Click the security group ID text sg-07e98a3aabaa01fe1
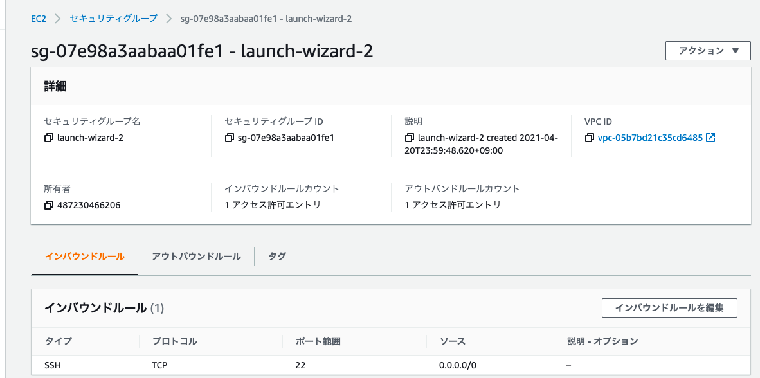 point(286,138)
